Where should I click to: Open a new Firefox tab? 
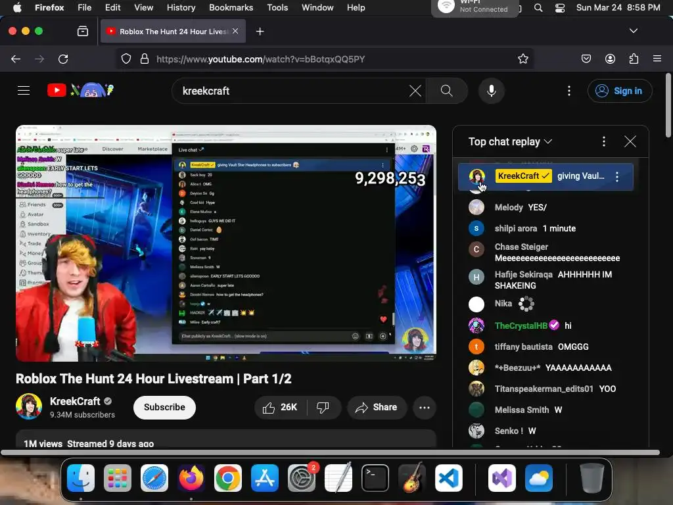(x=260, y=32)
